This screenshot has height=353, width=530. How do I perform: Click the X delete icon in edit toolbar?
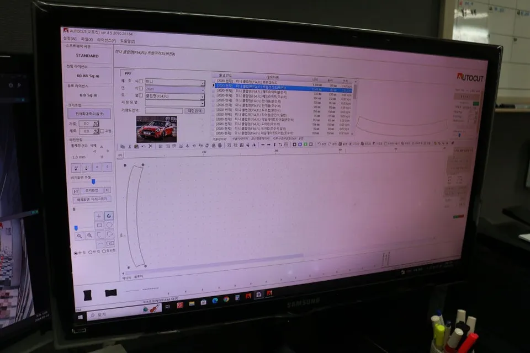(150, 146)
